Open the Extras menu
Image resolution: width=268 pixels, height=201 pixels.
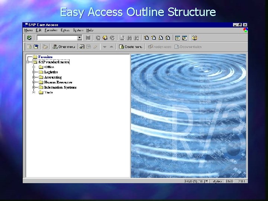click(x=65, y=30)
